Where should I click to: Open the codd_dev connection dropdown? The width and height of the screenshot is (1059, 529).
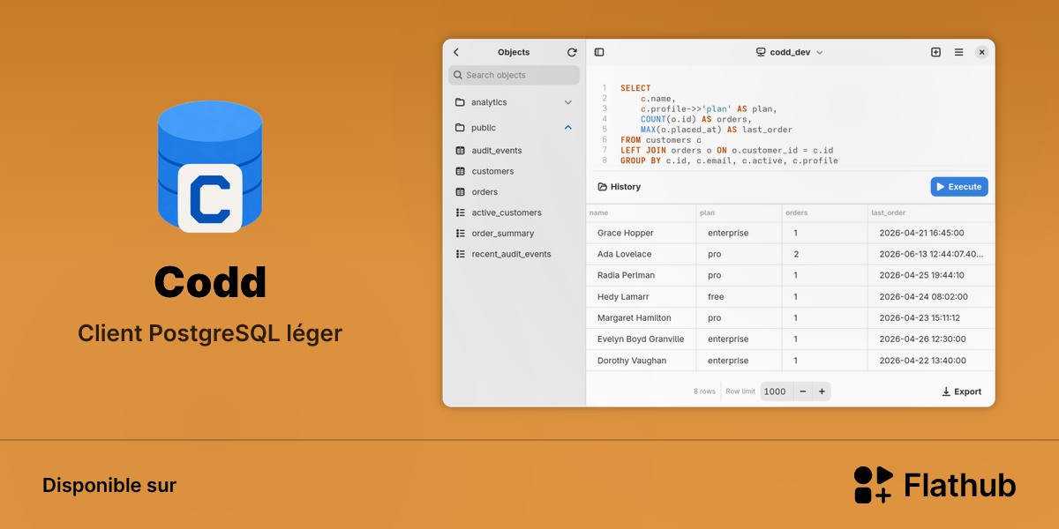click(789, 52)
